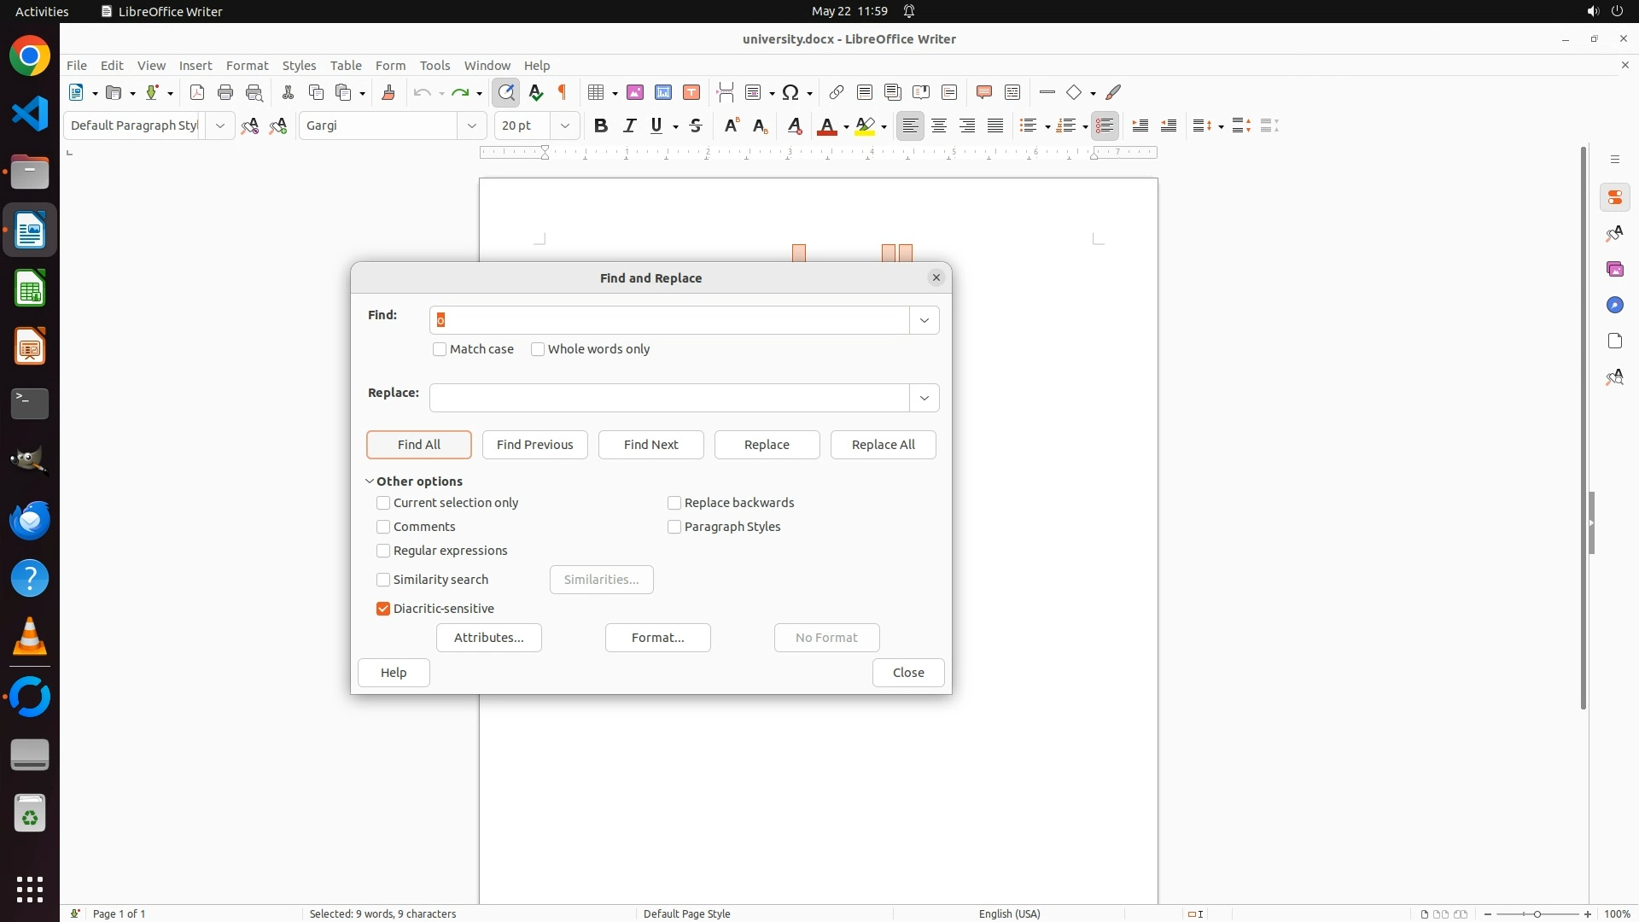Open the Format menu
Image resolution: width=1639 pixels, height=922 pixels.
pos(247,65)
